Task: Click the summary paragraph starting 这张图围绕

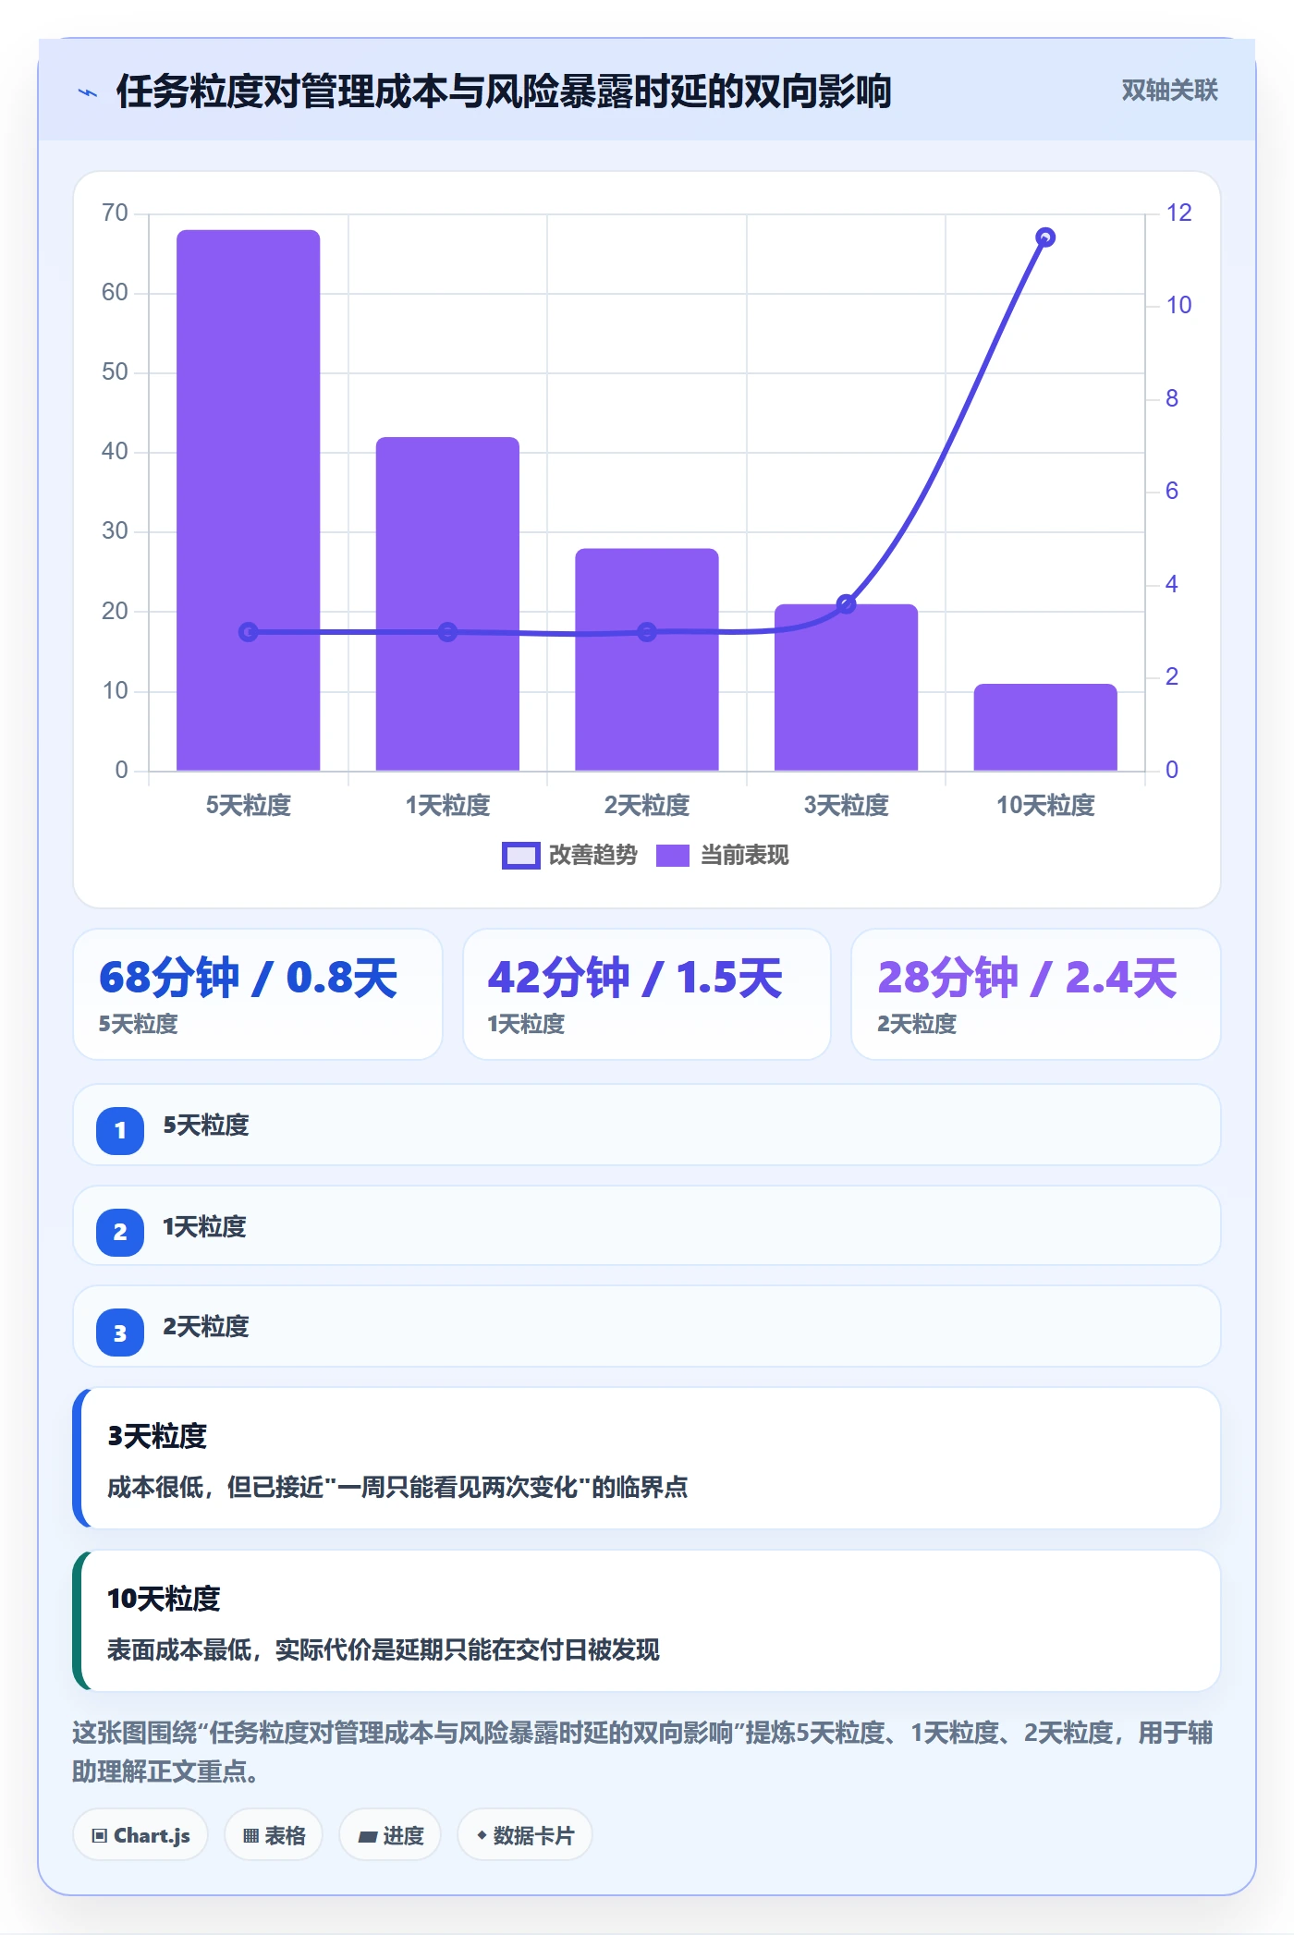Action: coord(642,1752)
